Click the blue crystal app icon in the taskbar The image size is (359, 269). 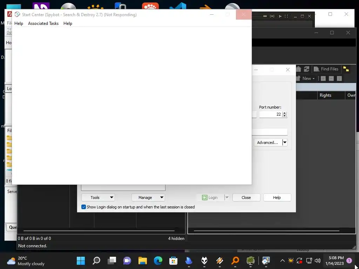tap(189, 261)
